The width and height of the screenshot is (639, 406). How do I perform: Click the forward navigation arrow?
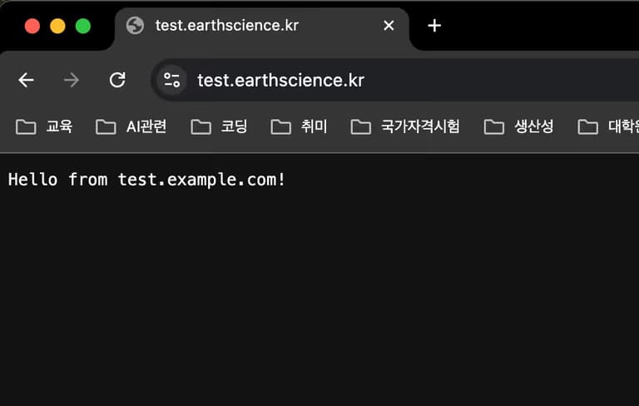[x=72, y=80]
